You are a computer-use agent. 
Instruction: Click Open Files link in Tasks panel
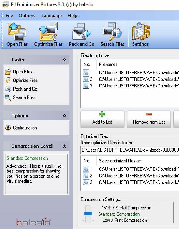(x=23, y=72)
